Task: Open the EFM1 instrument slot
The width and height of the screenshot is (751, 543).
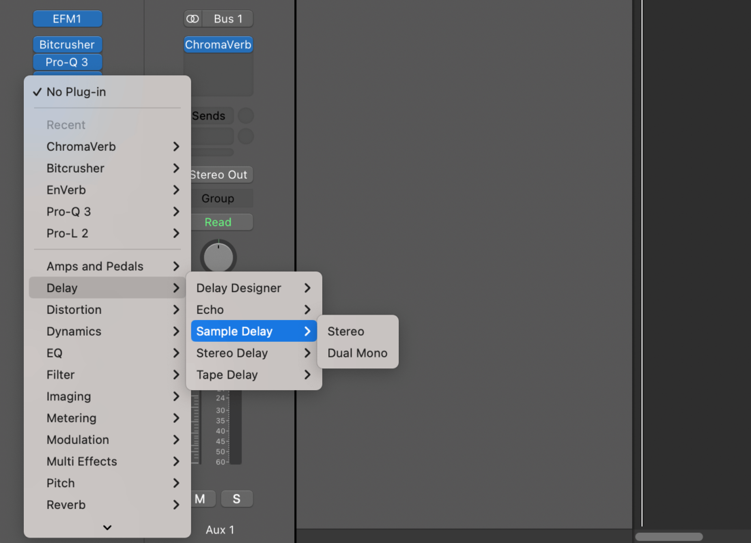Action: tap(67, 18)
